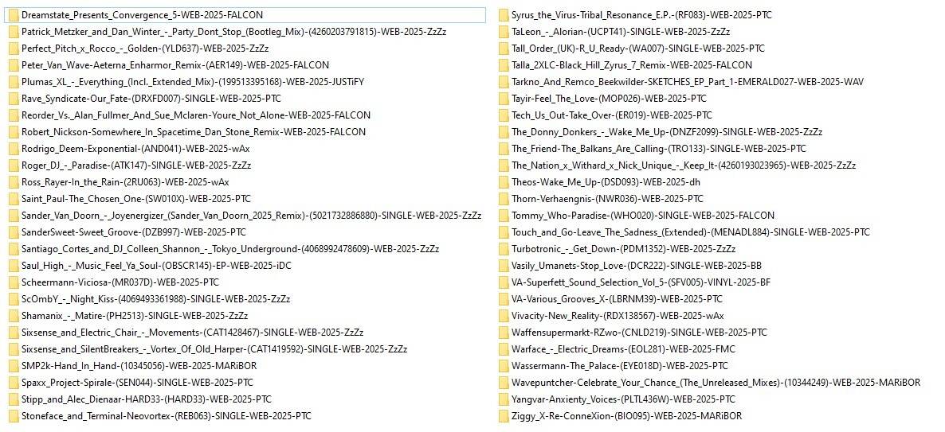Select Waffensupermarkt-RZwo folder name
This screenshot has width=945, height=432.
click(x=640, y=332)
